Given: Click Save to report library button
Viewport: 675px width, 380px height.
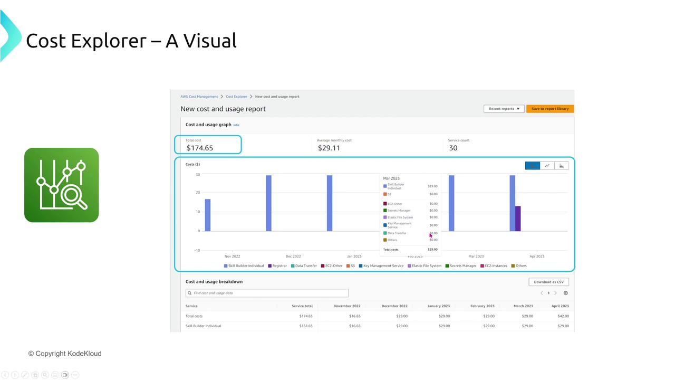Looking at the screenshot, I should 549,109.
